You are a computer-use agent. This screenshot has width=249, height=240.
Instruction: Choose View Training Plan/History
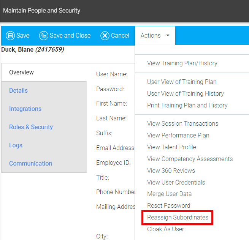pyautogui.click(x=182, y=63)
